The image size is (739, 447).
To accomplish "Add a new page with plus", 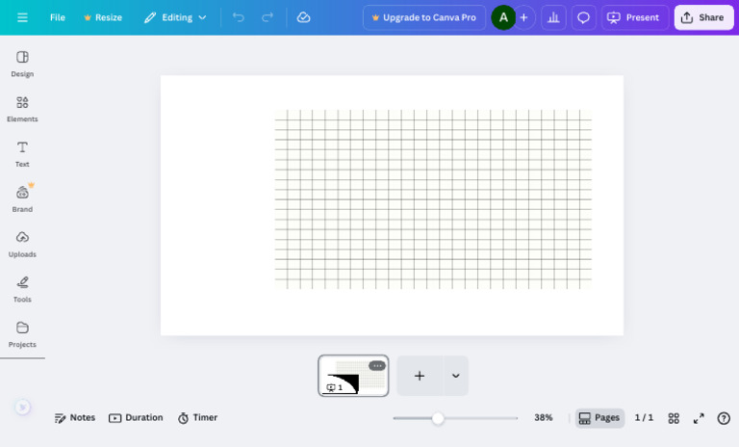I will (420, 376).
